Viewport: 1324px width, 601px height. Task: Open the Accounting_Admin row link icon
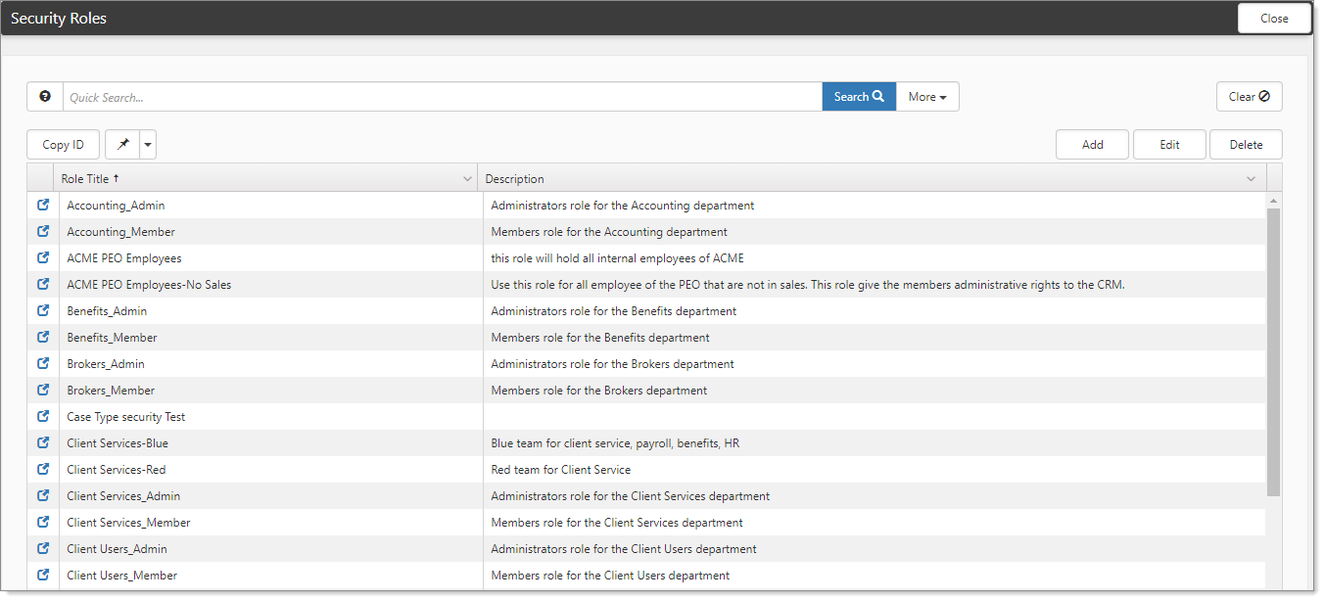pos(43,206)
